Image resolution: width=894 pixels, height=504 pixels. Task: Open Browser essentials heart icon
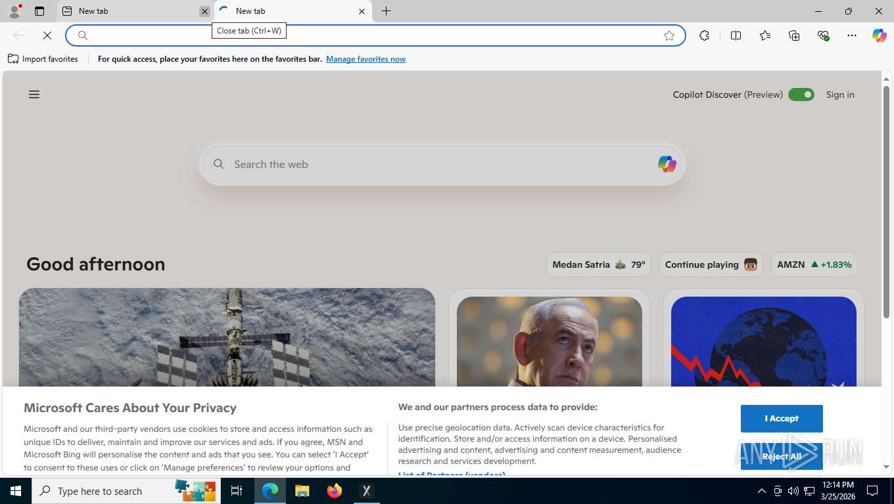(823, 35)
